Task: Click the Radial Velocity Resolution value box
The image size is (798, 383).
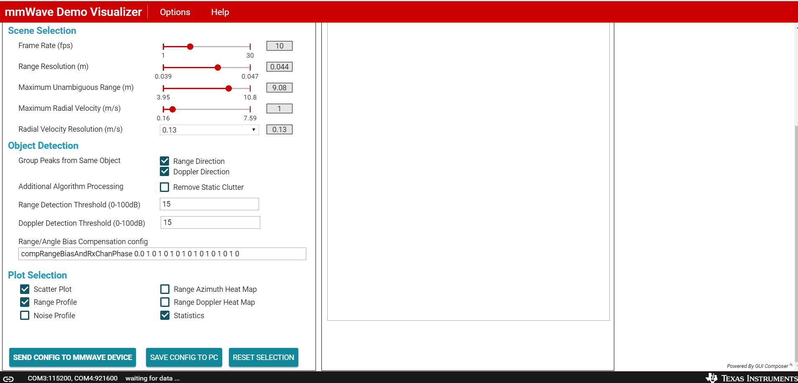Action: click(280, 130)
